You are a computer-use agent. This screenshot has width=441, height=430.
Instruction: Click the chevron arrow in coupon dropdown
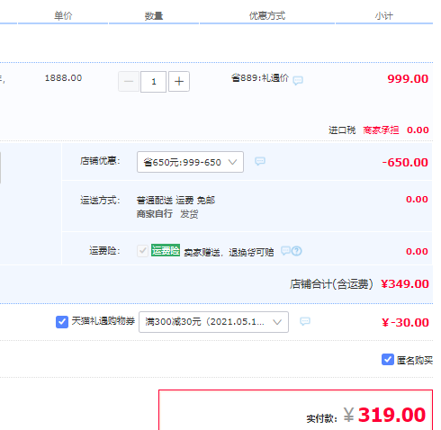click(277, 322)
